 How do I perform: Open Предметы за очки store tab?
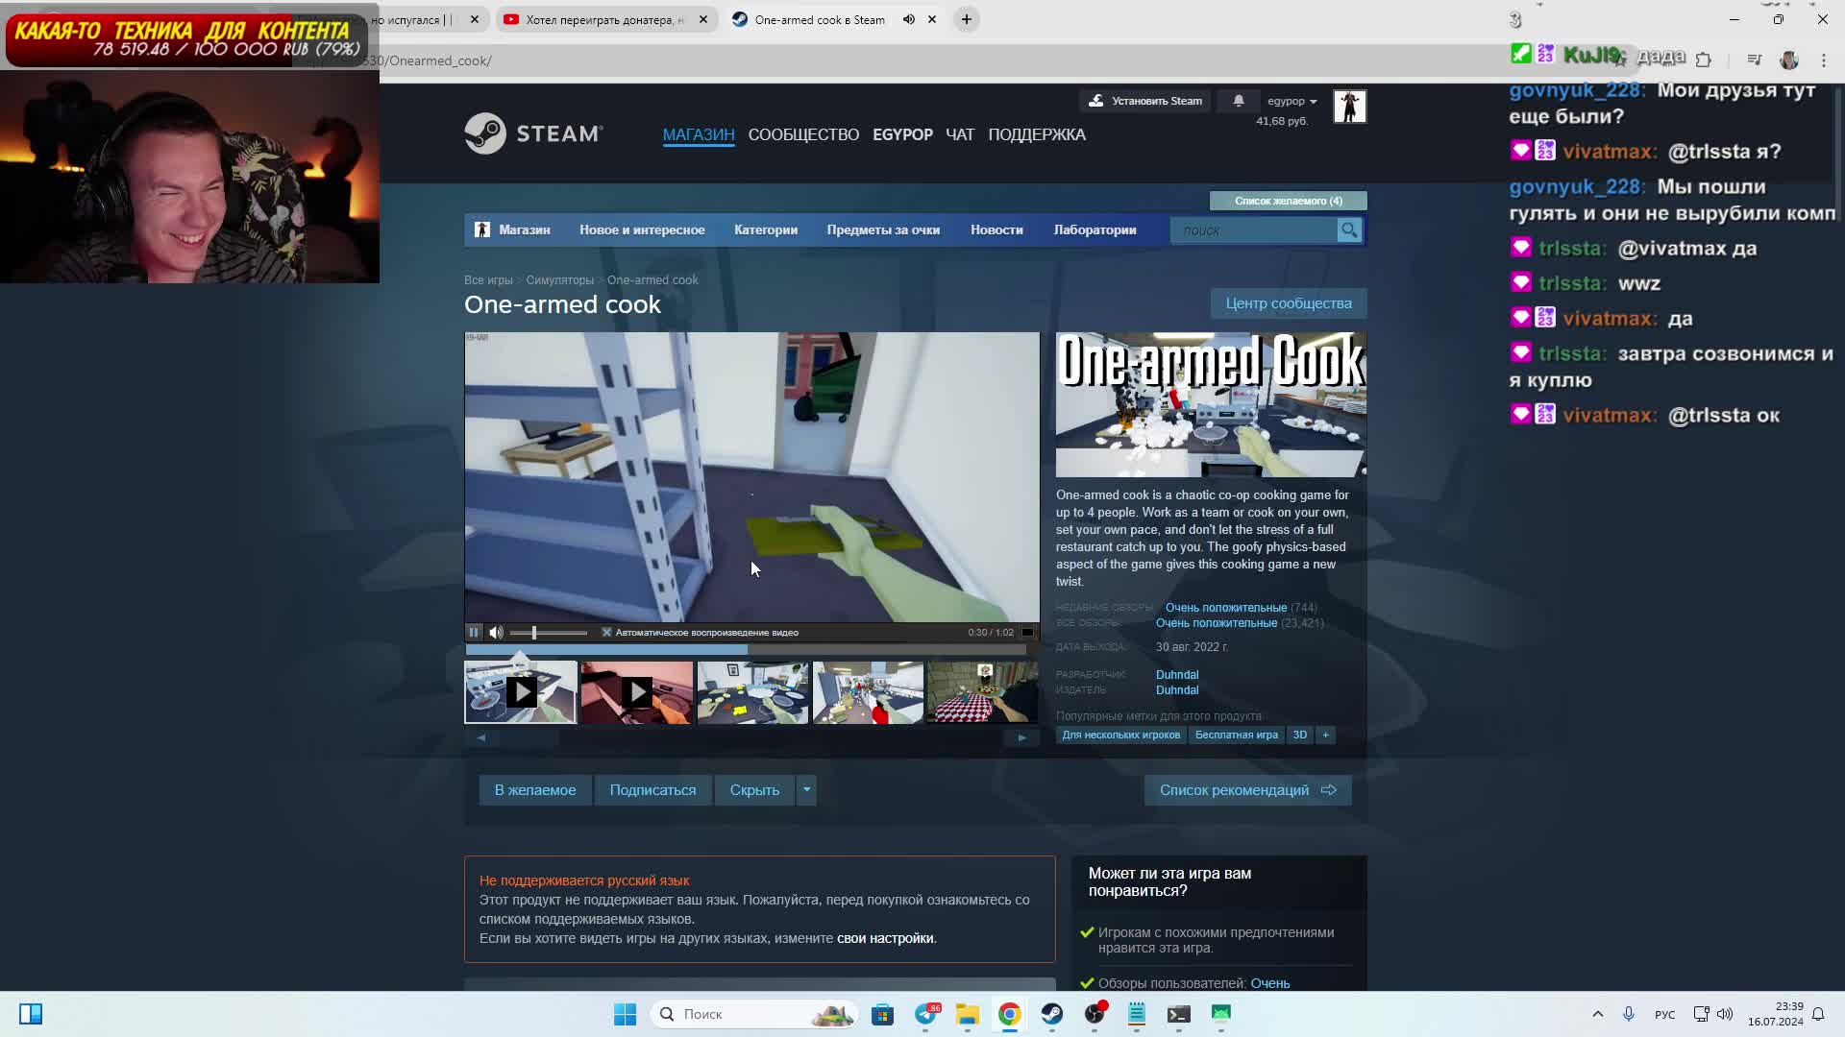point(883,230)
